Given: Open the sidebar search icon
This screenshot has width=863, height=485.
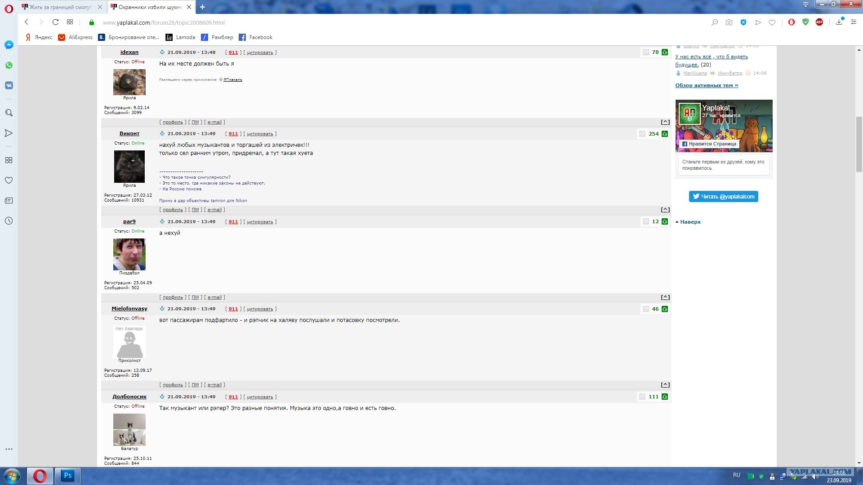Looking at the screenshot, I should 9,113.
